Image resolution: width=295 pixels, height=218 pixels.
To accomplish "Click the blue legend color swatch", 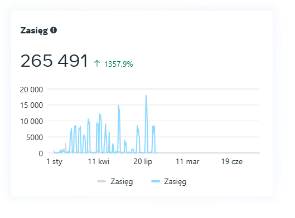I will tap(156, 181).
